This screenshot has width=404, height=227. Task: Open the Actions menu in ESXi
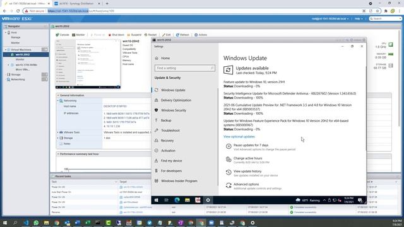coord(201,35)
